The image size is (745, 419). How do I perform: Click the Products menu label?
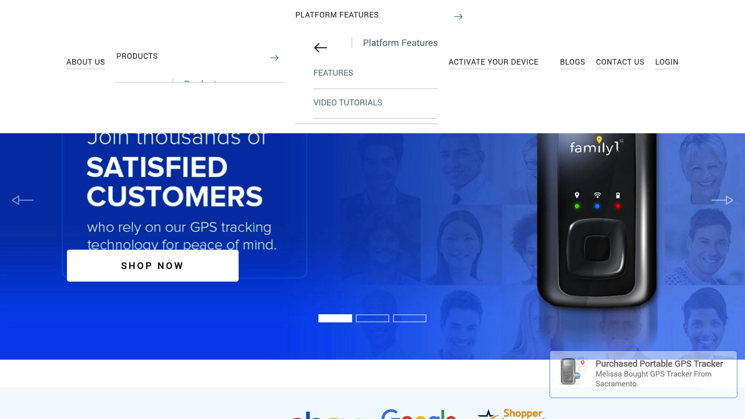pos(137,56)
